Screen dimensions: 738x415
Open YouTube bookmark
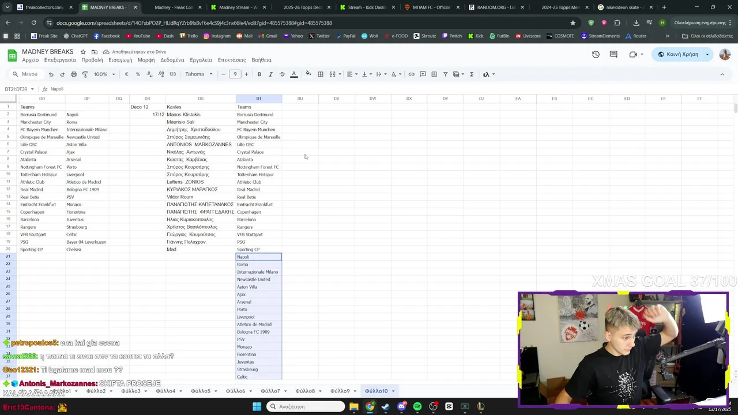pos(138,36)
